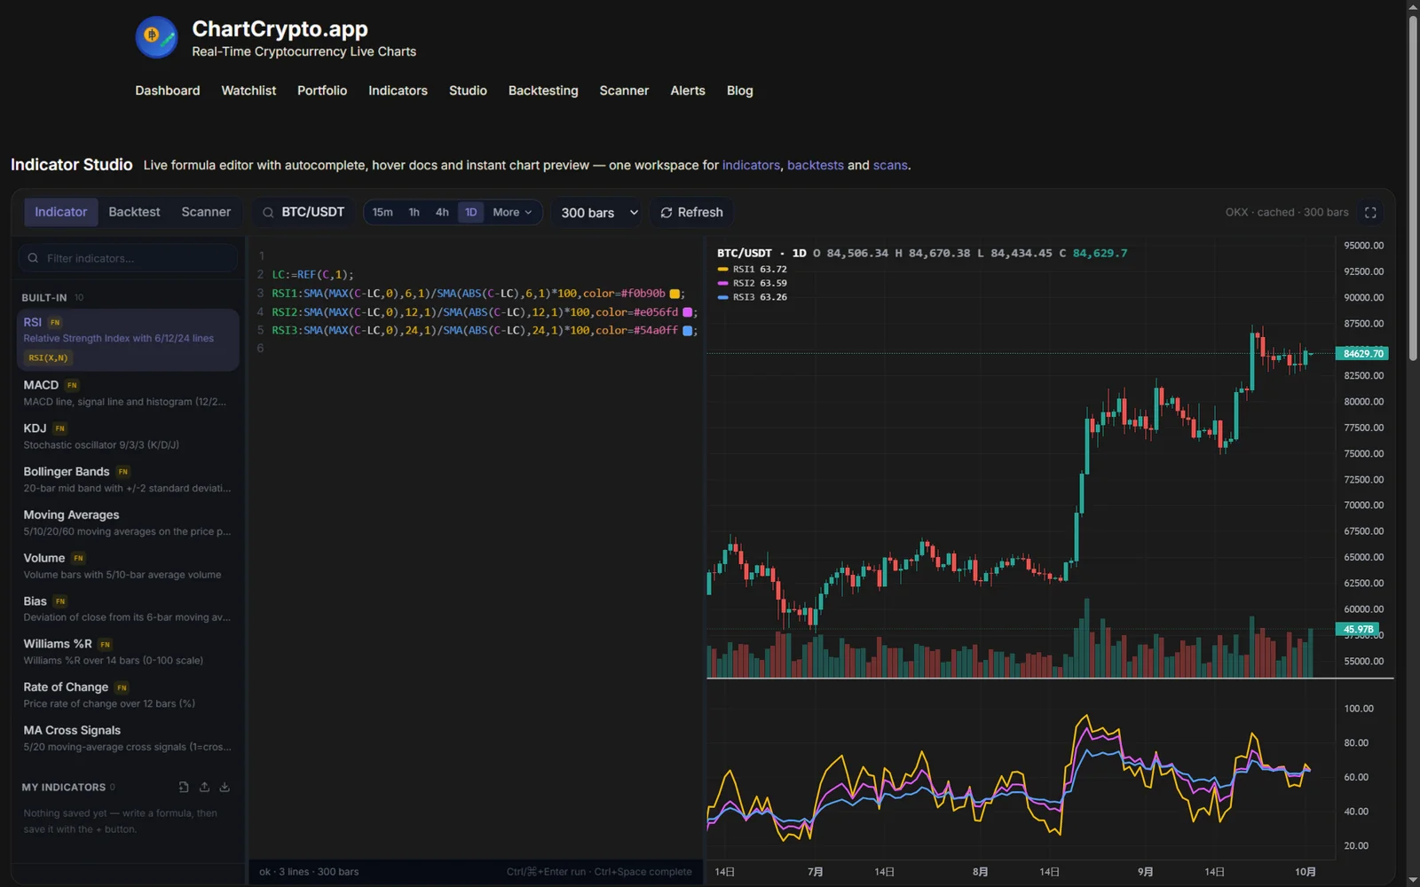The height and width of the screenshot is (887, 1420).
Task: Switch to the Backtest tab
Action: click(x=134, y=212)
